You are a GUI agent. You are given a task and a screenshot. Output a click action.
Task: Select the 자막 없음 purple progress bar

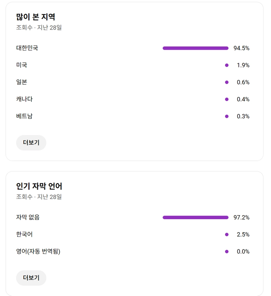(x=195, y=217)
